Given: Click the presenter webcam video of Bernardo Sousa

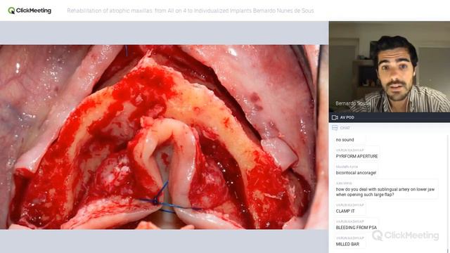Looking at the screenshot, I should (390, 67).
